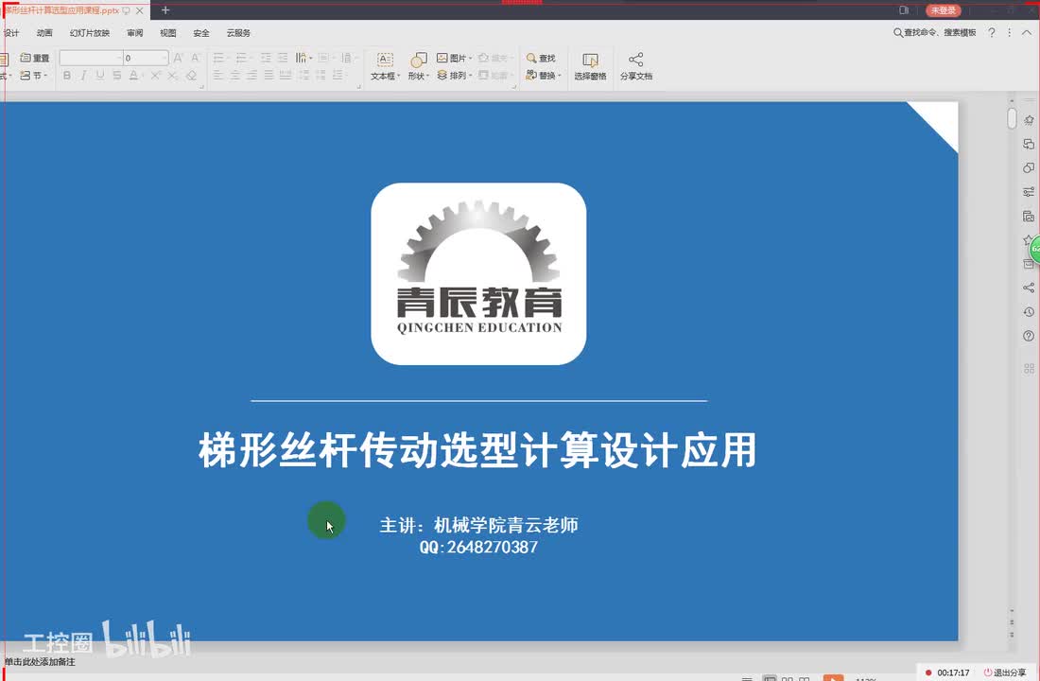Click the vertical scrollbar thumb
The image size is (1040, 681).
(x=1012, y=118)
